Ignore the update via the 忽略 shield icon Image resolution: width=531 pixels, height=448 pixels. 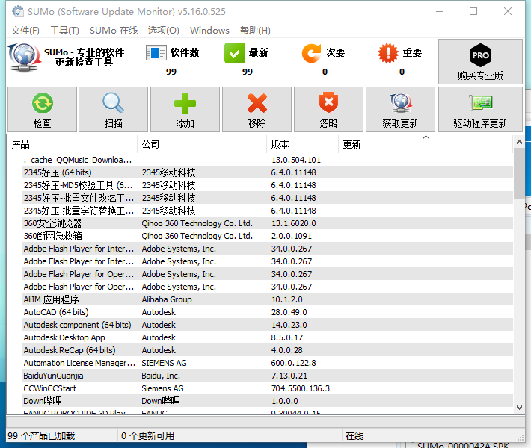(x=328, y=102)
